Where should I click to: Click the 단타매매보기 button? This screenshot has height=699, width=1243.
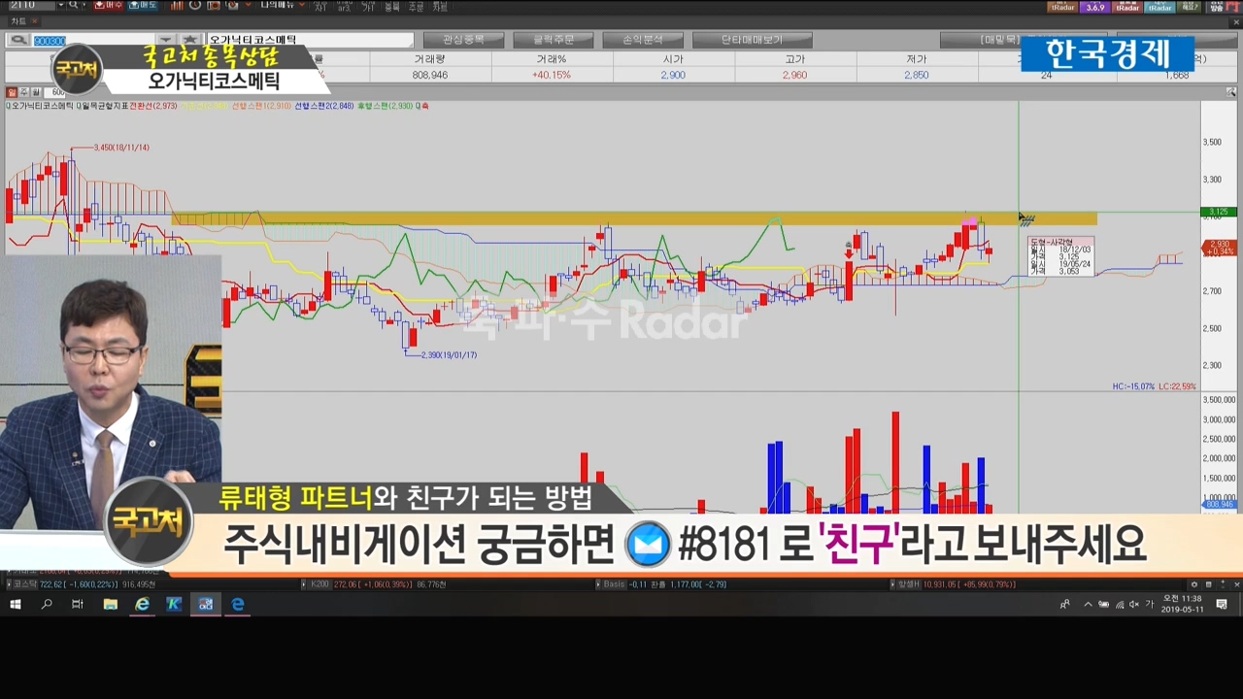tap(752, 41)
